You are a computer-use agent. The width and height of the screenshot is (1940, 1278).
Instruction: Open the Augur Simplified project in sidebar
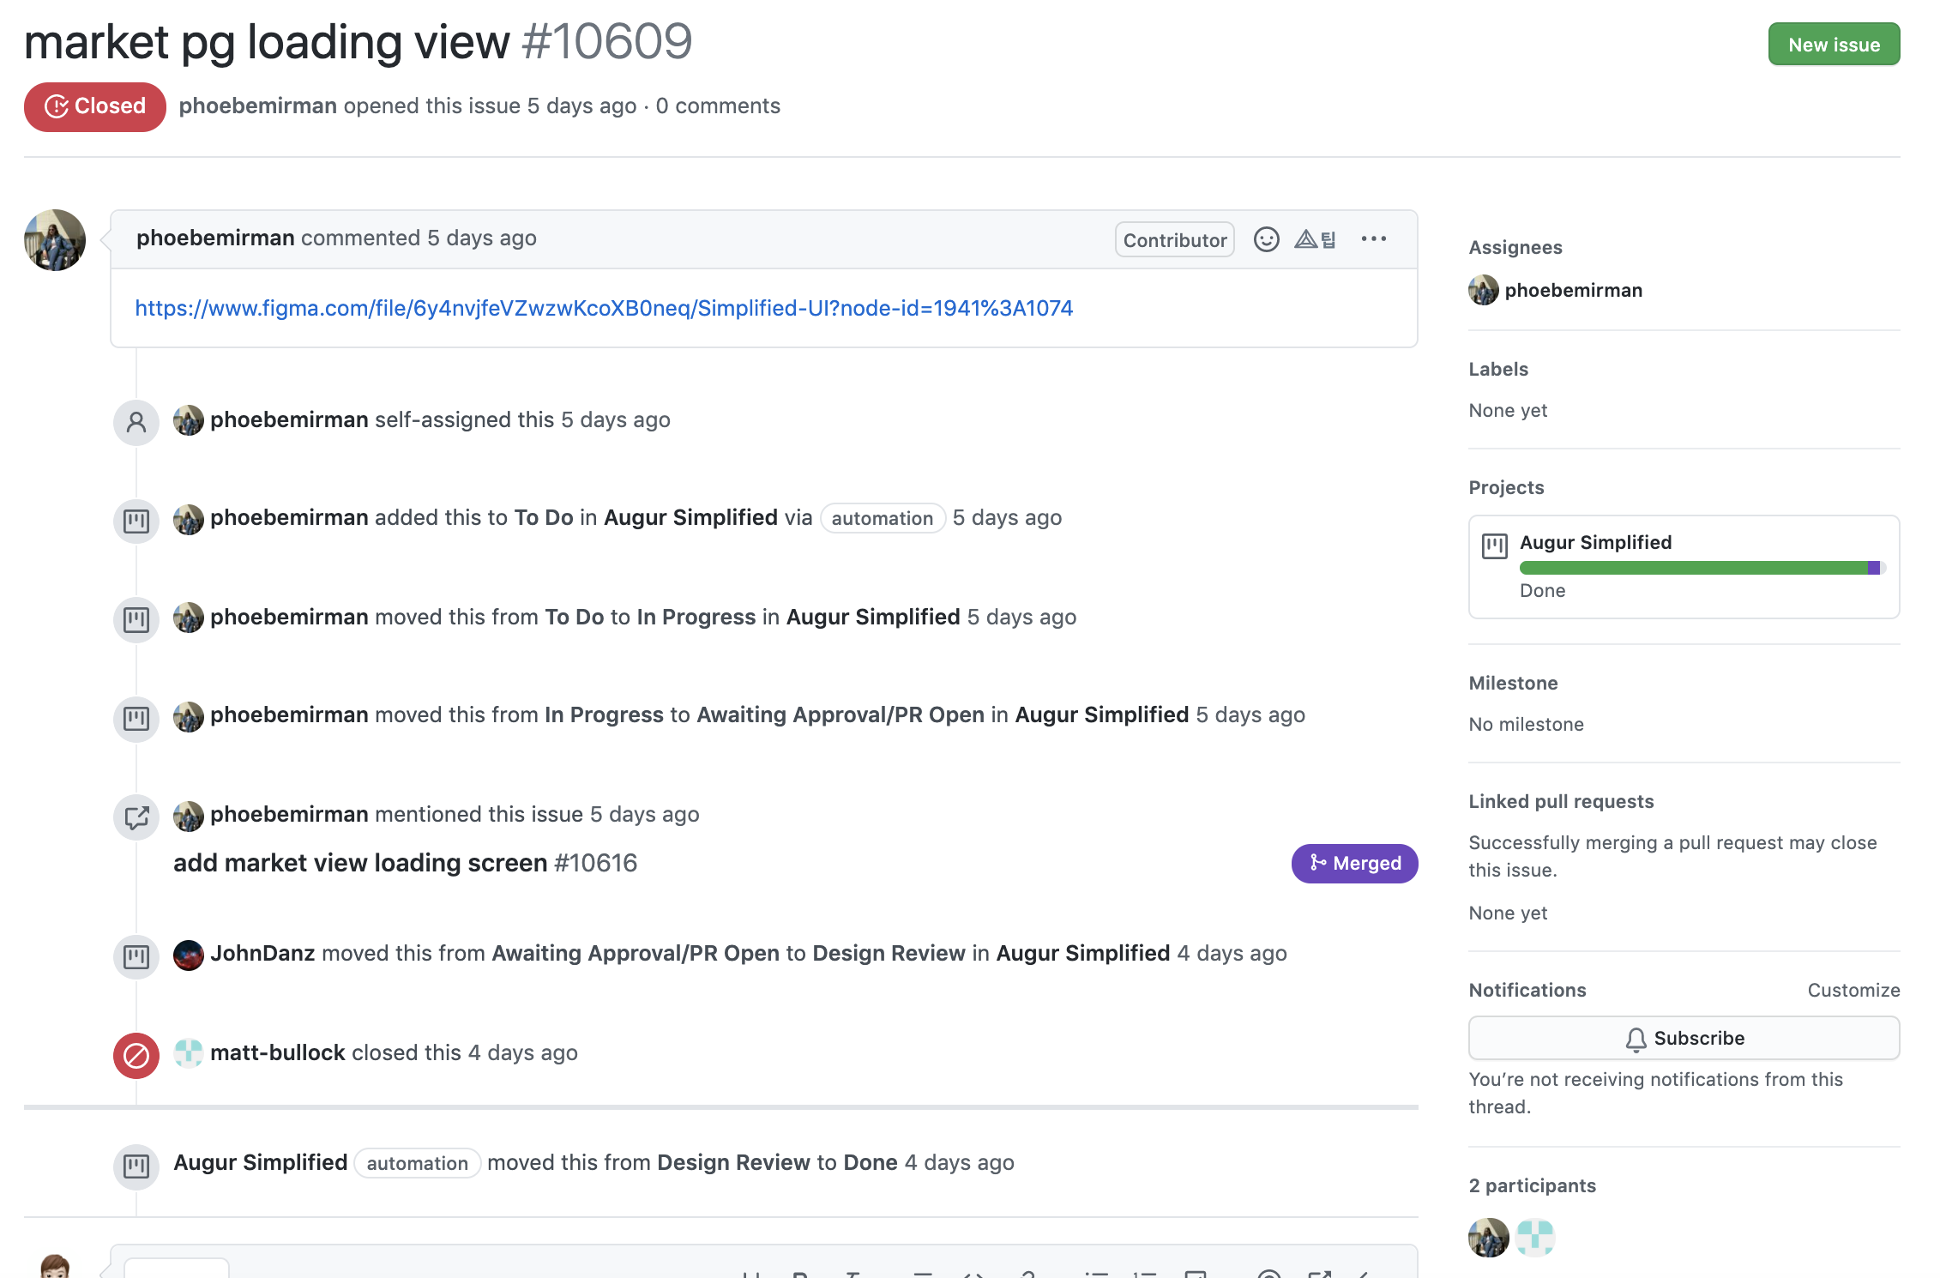(1595, 542)
